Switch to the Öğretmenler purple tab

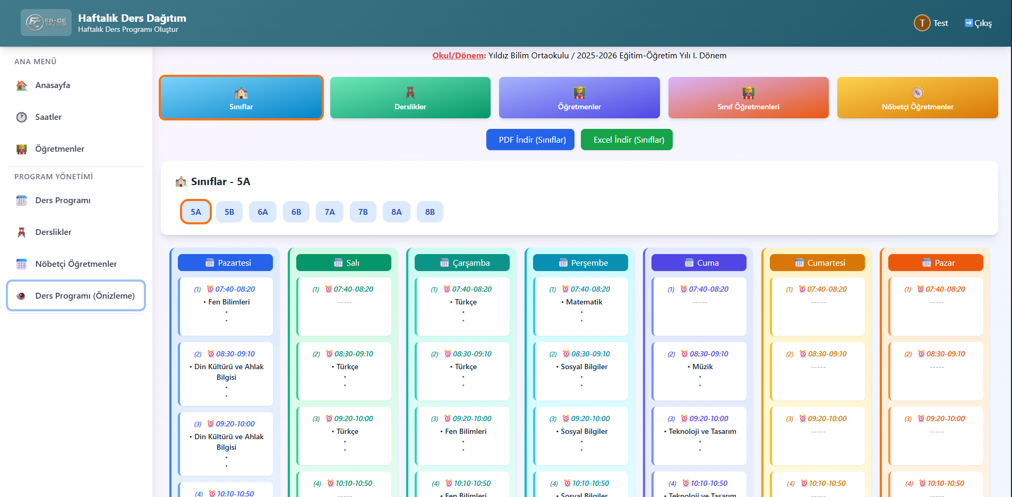579,98
